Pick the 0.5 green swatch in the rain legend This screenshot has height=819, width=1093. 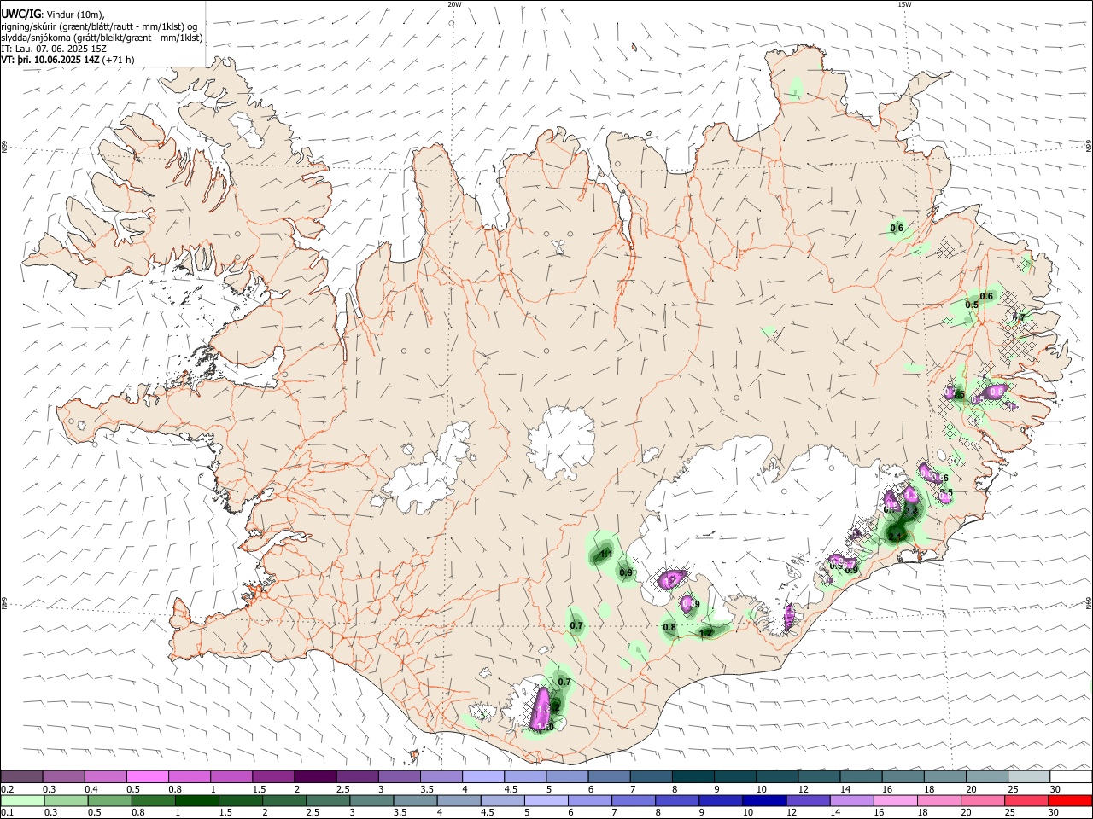(x=110, y=801)
